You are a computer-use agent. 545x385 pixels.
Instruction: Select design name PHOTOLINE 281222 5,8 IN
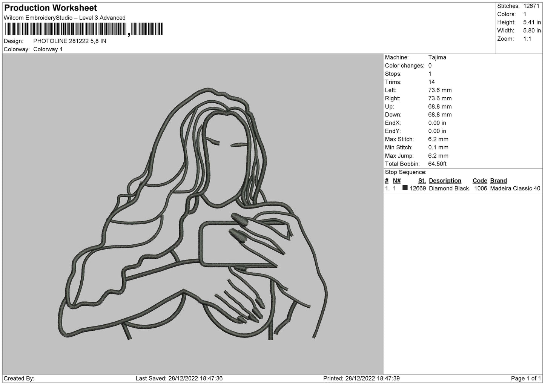point(70,41)
